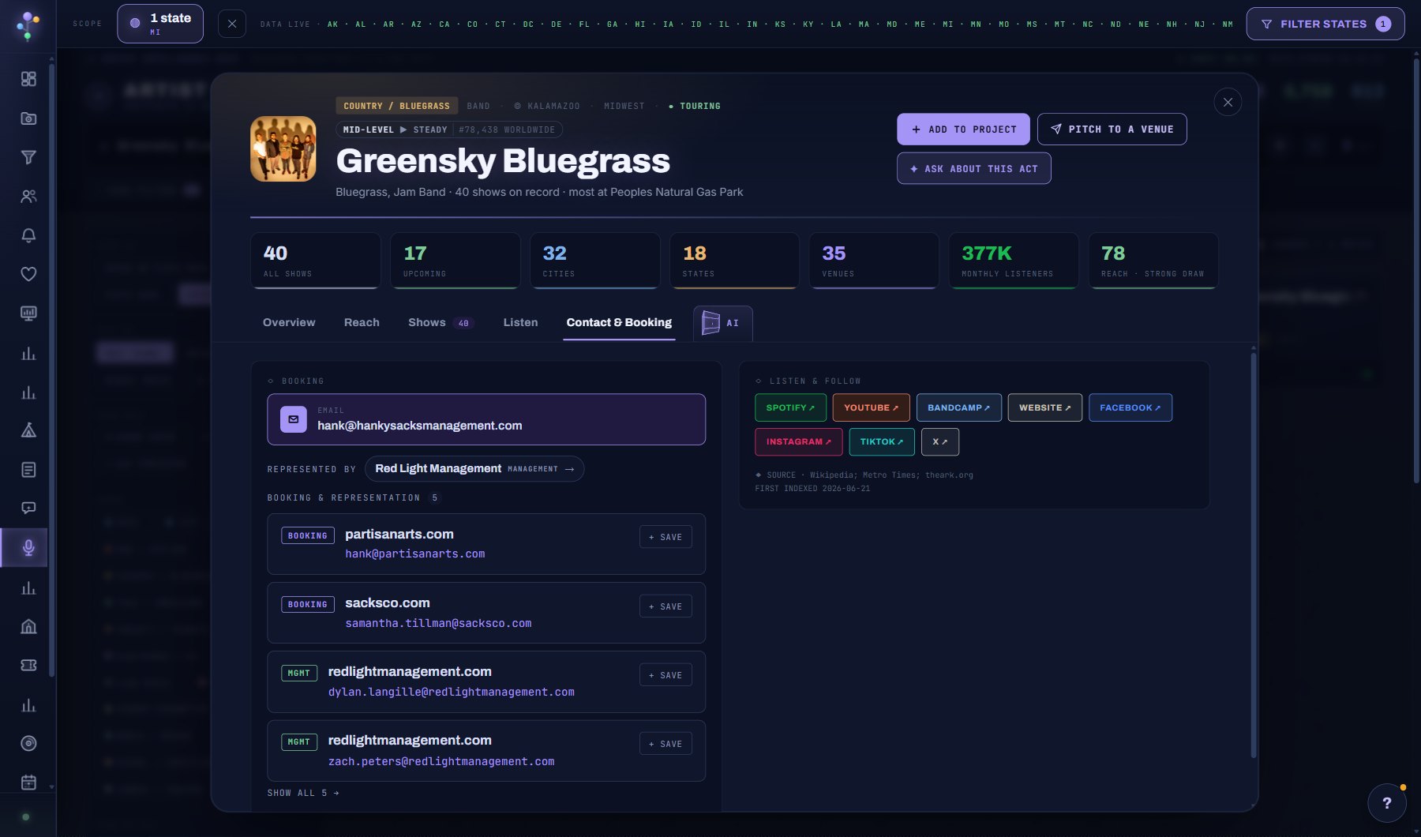Click the help question mark button
Image resolution: width=1421 pixels, height=837 pixels.
(1387, 803)
